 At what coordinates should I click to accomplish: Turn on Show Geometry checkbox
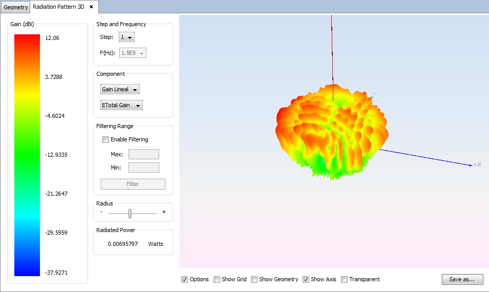pos(254,280)
